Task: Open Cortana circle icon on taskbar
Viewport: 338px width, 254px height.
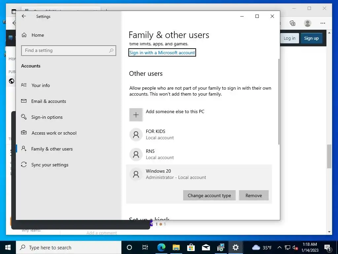Action: tap(129, 247)
